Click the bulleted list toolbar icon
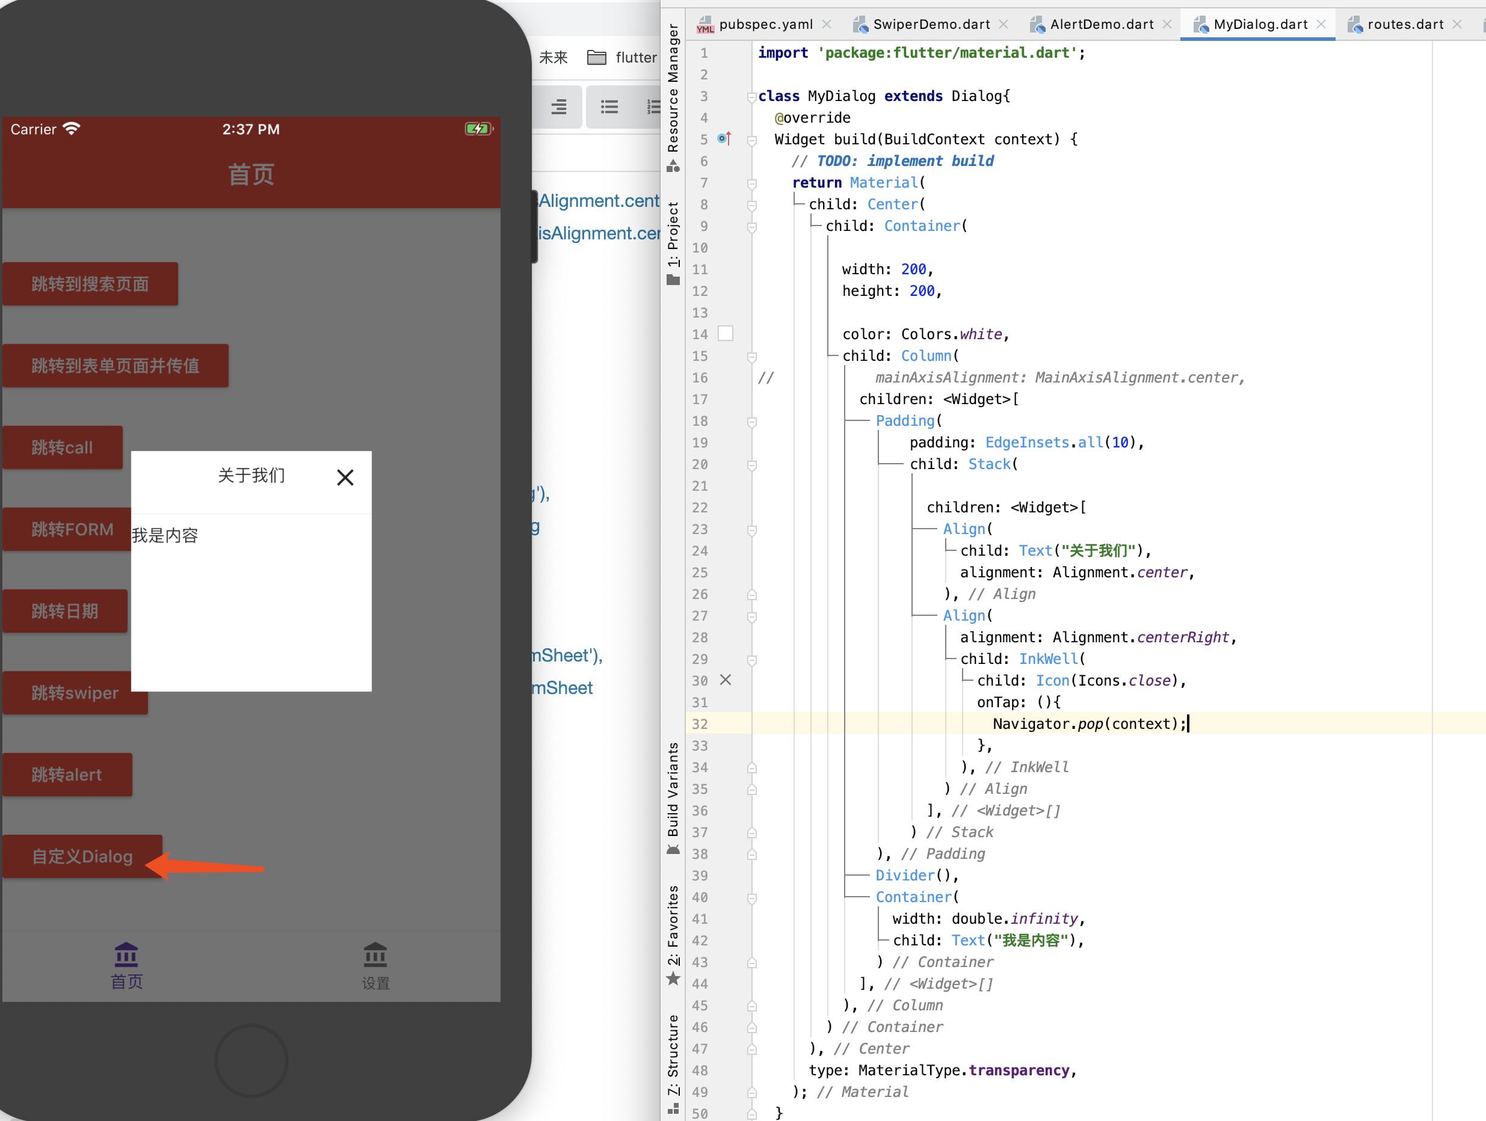The height and width of the screenshot is (1121, 1486). (x=609, y=107)
